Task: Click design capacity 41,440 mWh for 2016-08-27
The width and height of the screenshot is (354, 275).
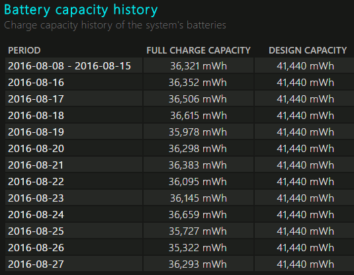Action: [305, 264]
